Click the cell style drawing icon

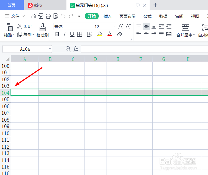(90, 34)
